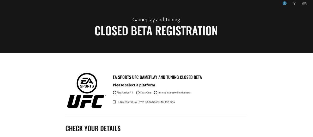Click the 'Check Your Details' section heading
The width and height of the screenshot is (313, 137).
click(93, 128)
